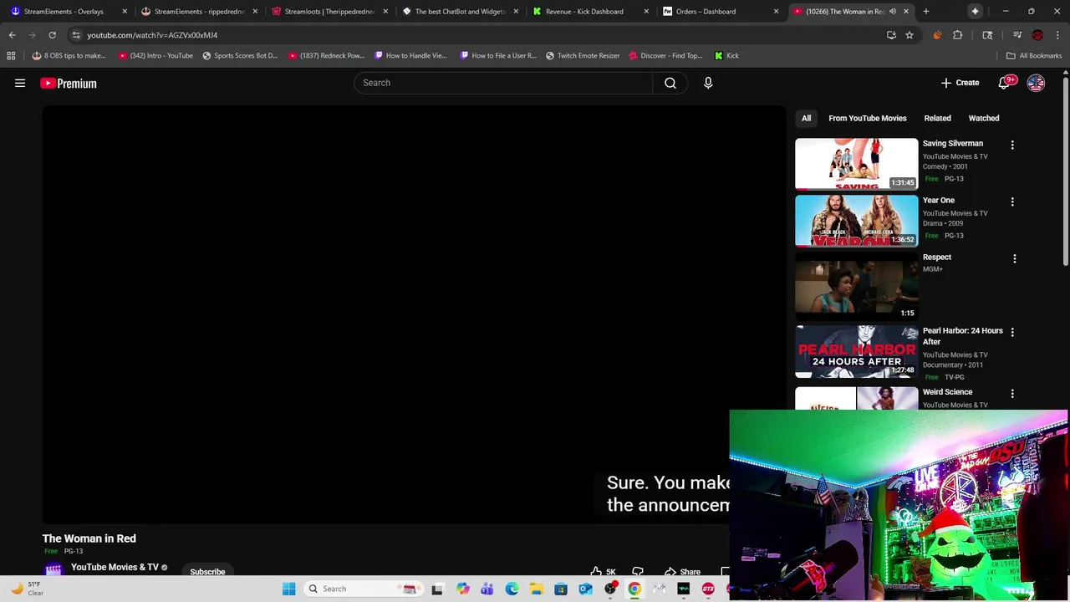
Task: Share The Woman in Red video
Action: click(682, 572)
